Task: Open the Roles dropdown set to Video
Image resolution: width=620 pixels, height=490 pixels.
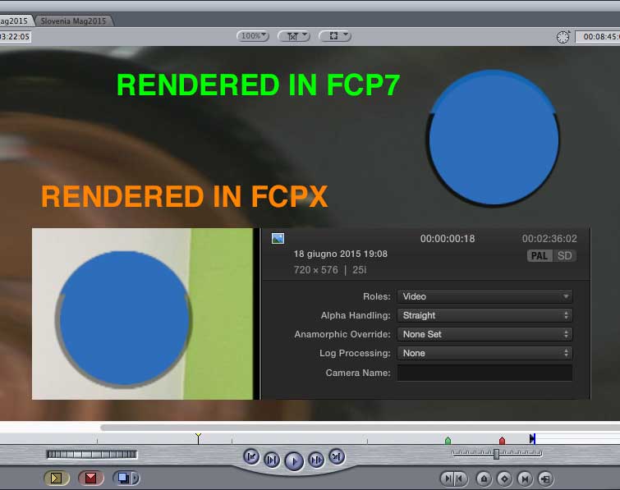Action: click(x=485, y=296)
